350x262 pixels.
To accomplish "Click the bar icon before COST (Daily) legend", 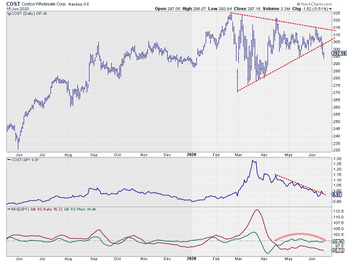I will [9, 14].
